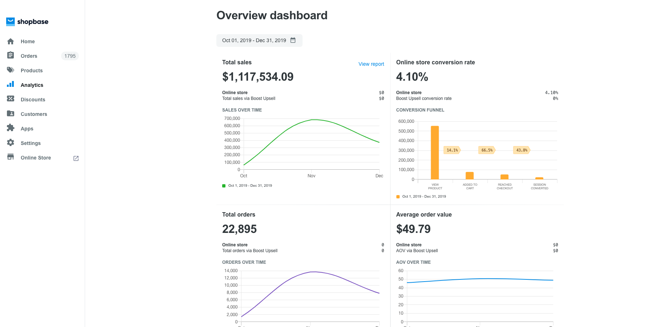Image resolution: width=668 pixels, height=327 pixels.
Task: Click the 1795 orders count badge
Action: [x=70, y=56]
